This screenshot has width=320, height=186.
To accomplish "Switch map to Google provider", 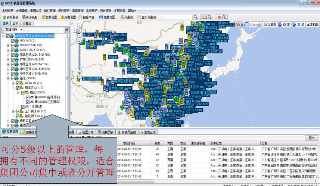I will point(255,25).
